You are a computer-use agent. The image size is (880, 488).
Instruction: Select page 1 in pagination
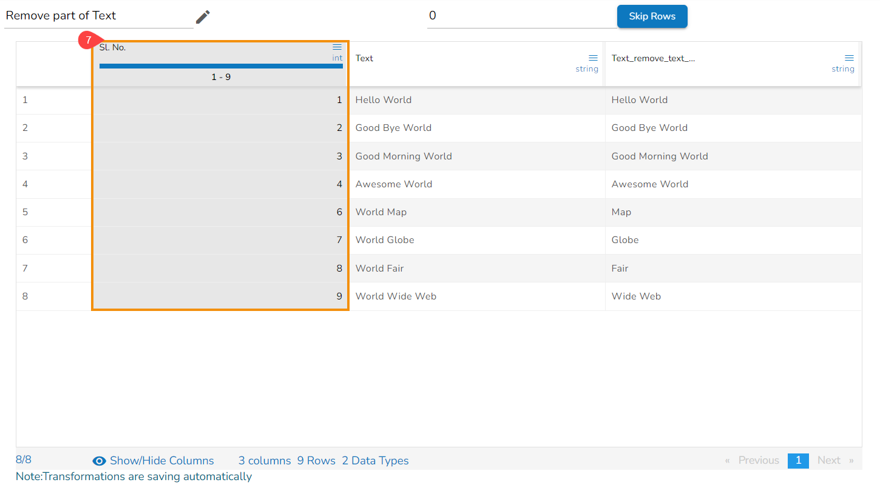click(x=798, y=461)
